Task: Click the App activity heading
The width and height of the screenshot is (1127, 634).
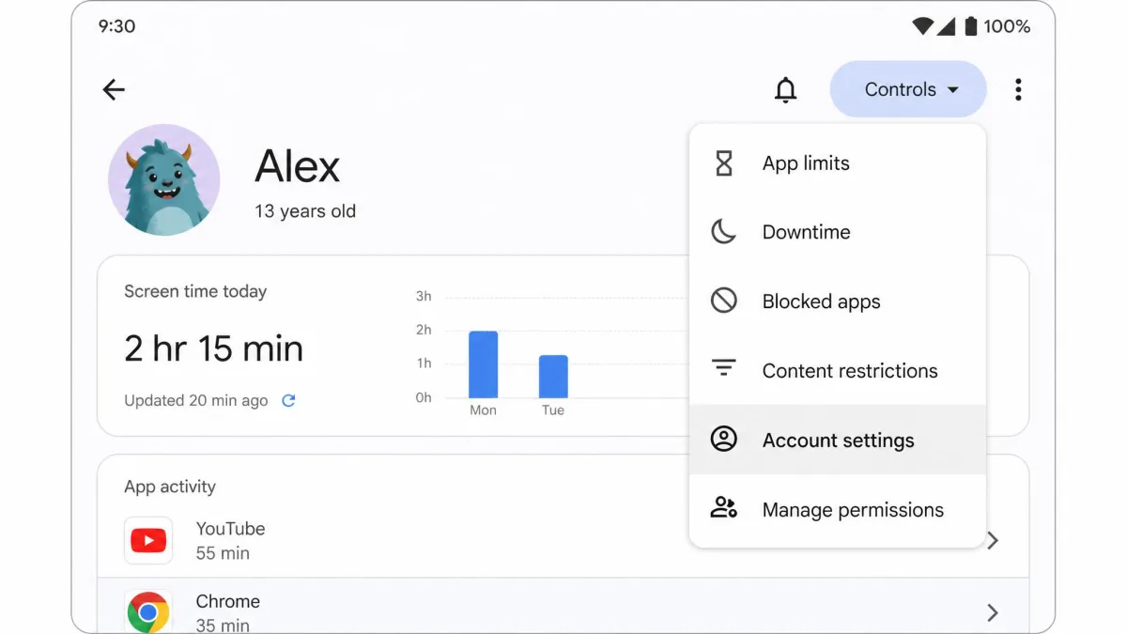Action: tap(170, 487)
